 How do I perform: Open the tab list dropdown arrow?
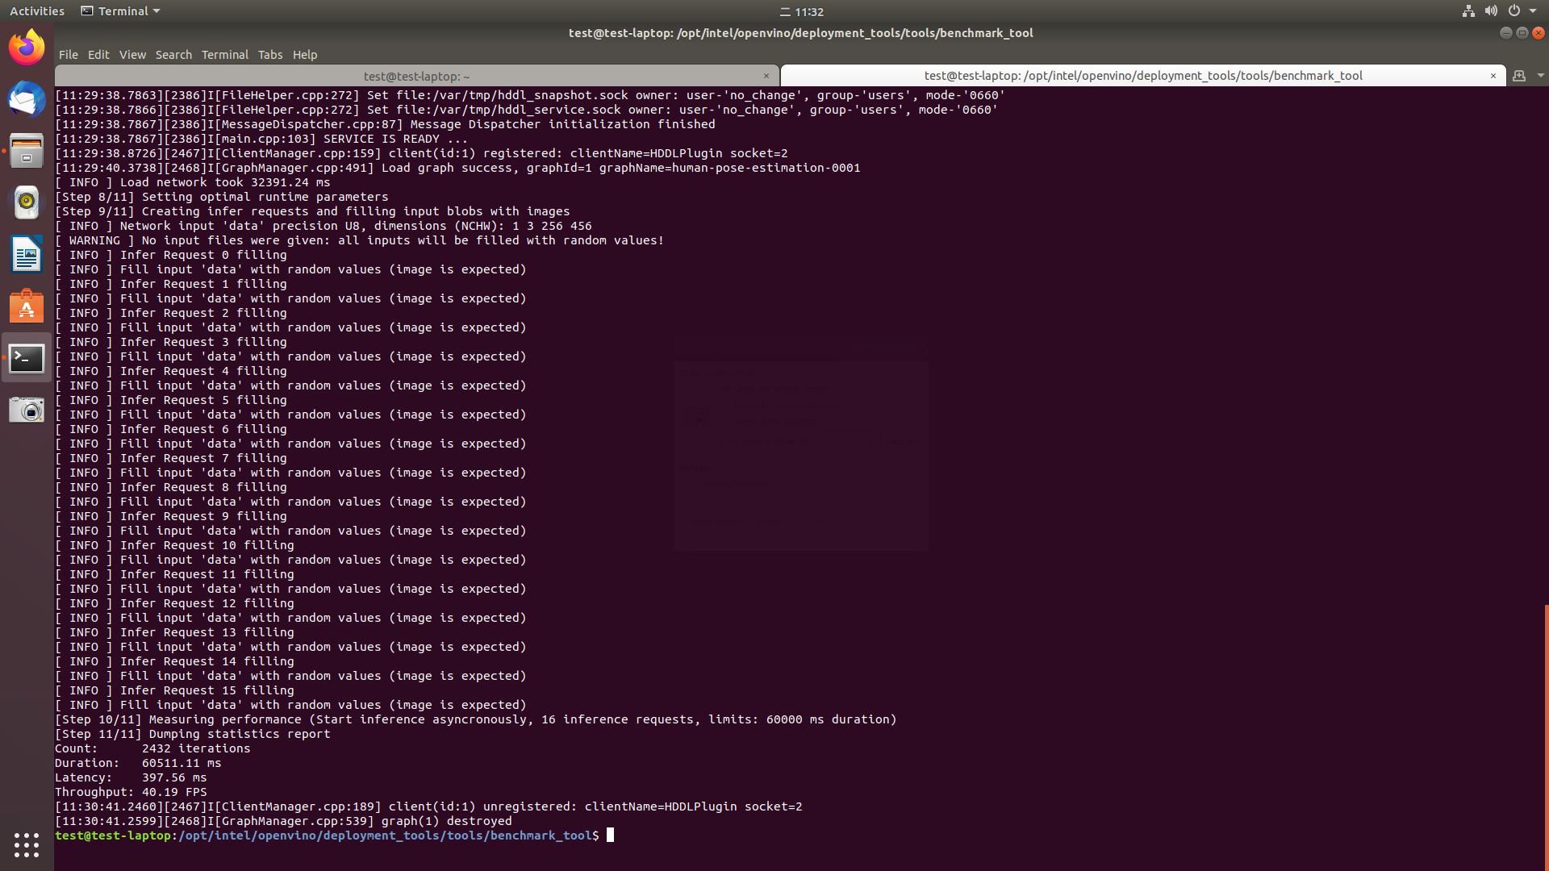click(x=1540, y=76)
